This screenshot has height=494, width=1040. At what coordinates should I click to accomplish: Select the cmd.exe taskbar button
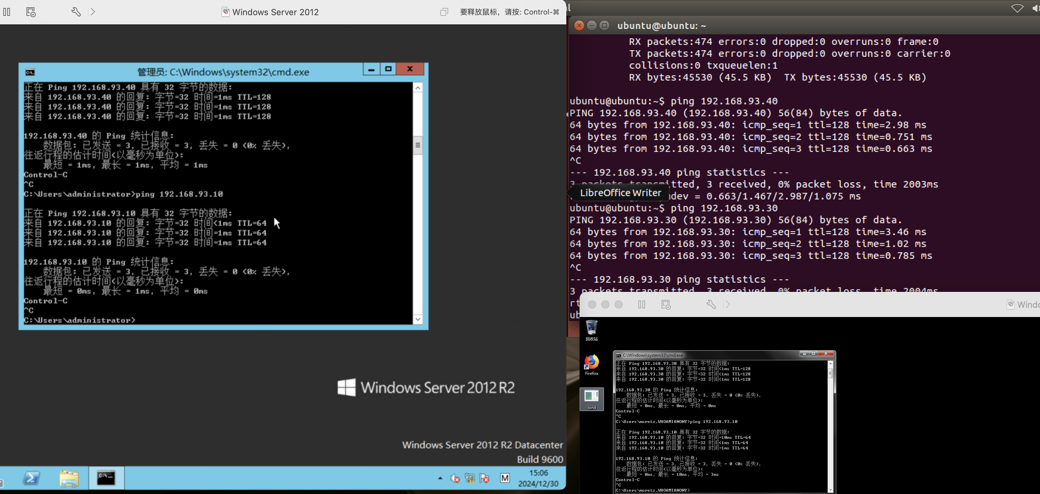click(106, 478)
